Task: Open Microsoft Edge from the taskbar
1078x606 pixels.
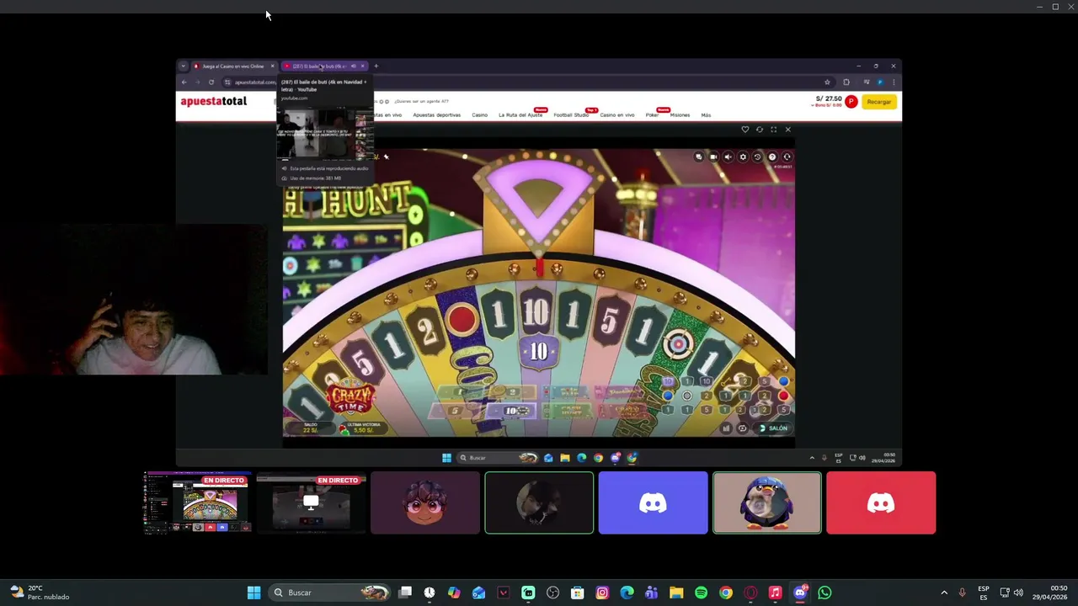Action: (627, 593)
